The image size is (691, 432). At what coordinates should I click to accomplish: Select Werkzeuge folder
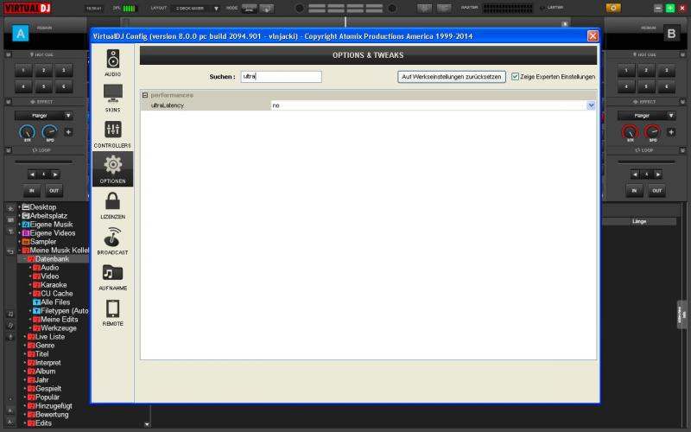tap(59, 328)
